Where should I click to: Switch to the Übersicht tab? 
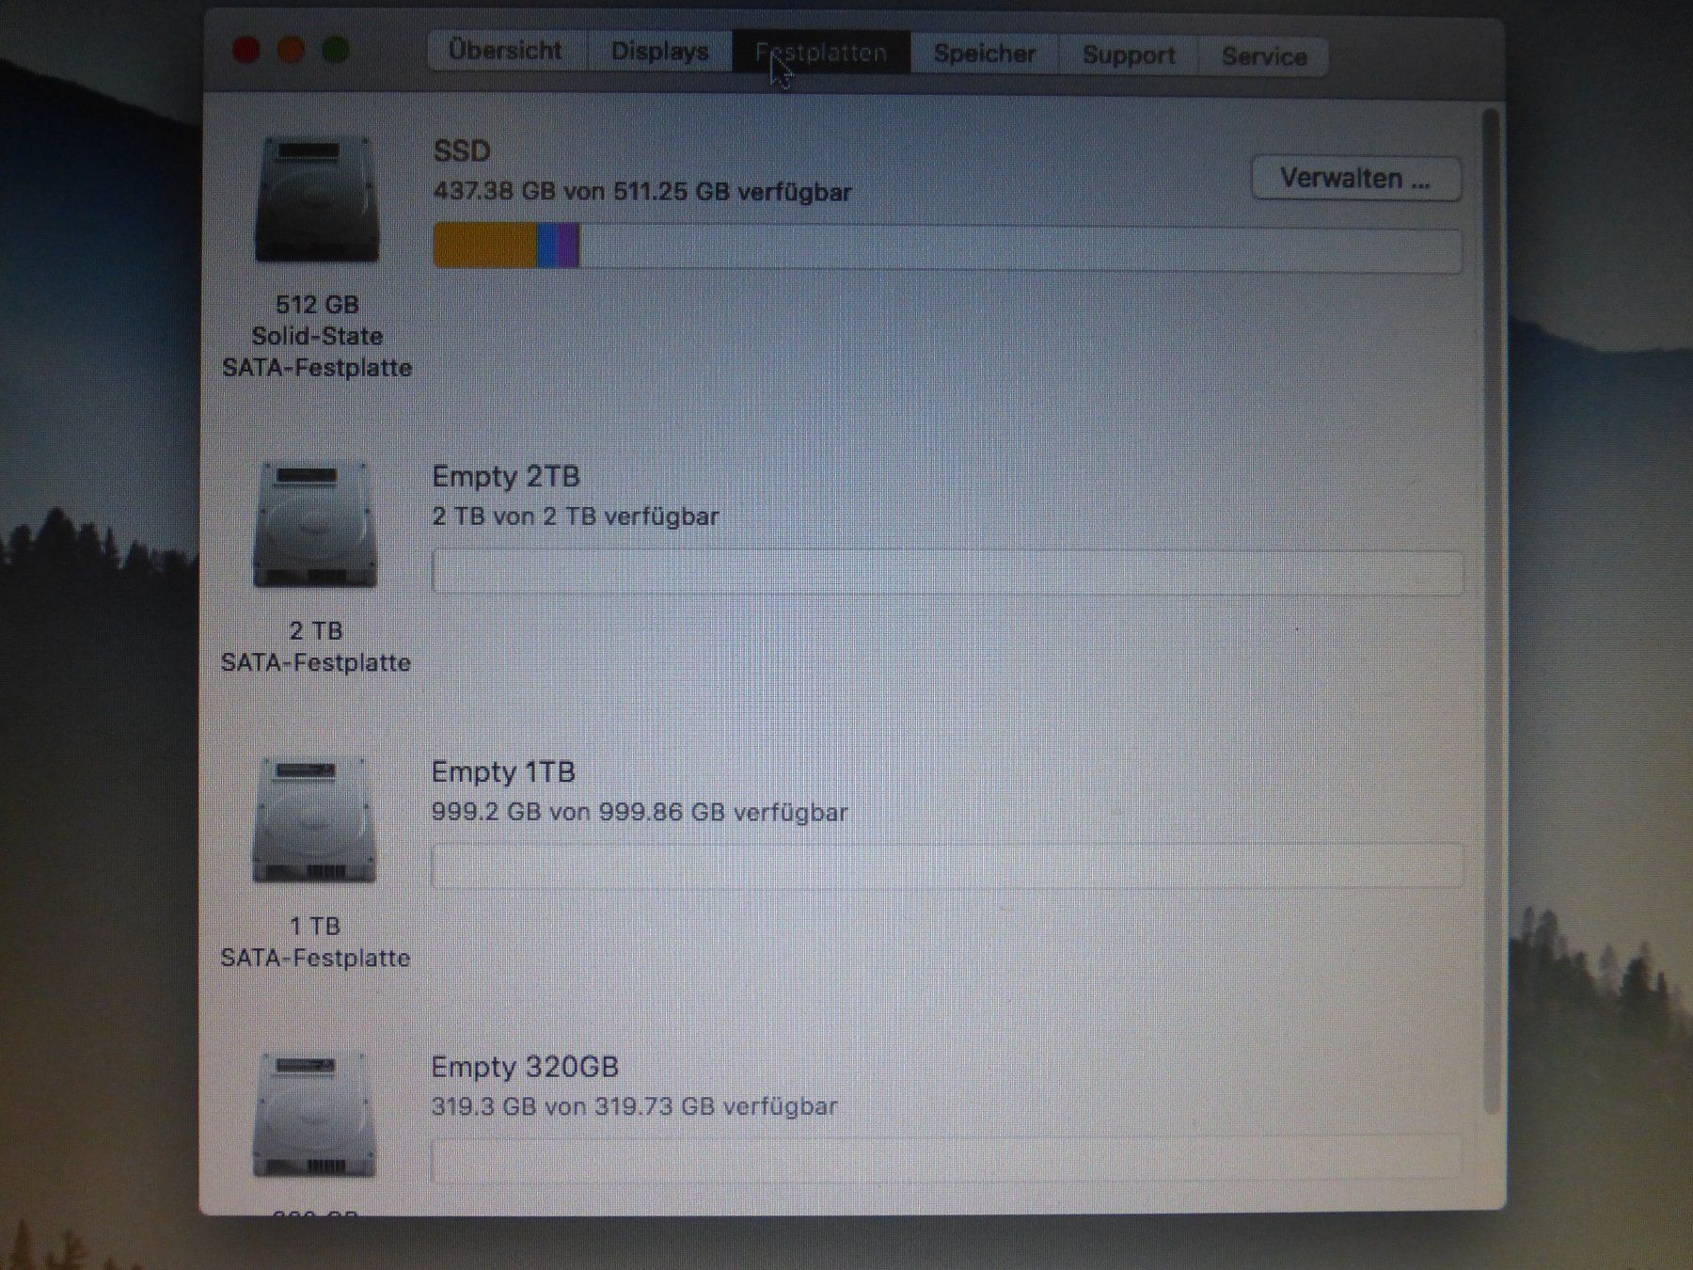click(x=507, y=50)
